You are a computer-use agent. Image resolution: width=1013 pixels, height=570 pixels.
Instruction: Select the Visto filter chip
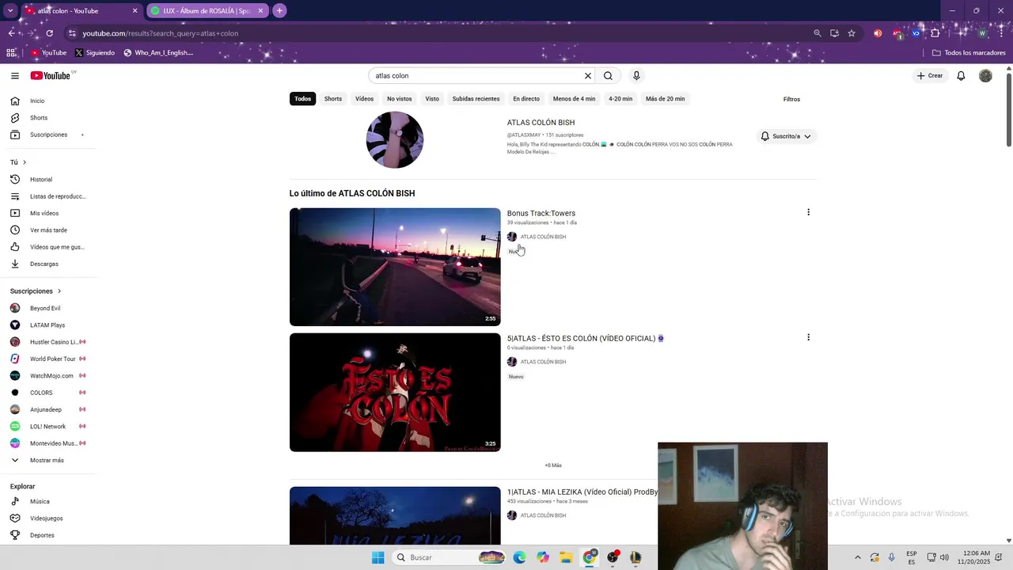tap(432, 99)
